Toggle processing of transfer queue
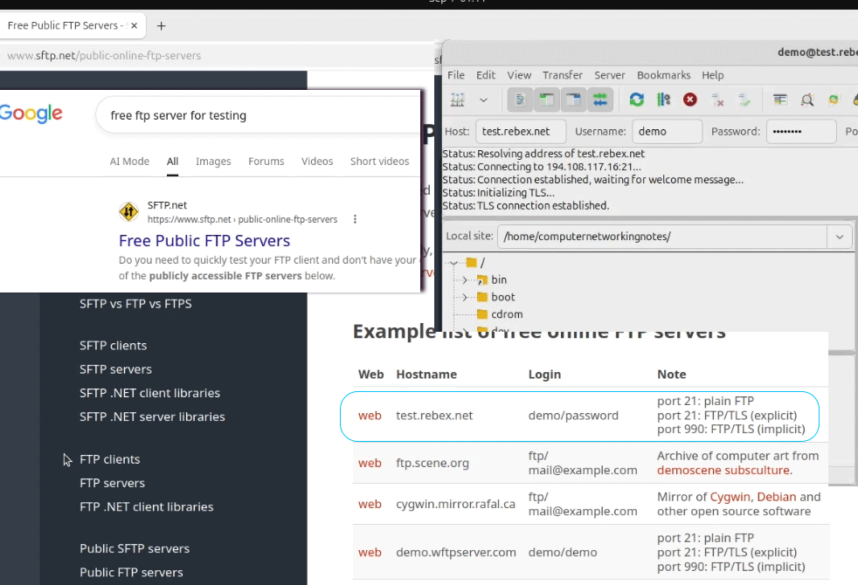The image size is (858, 585). tap(663, 100)
